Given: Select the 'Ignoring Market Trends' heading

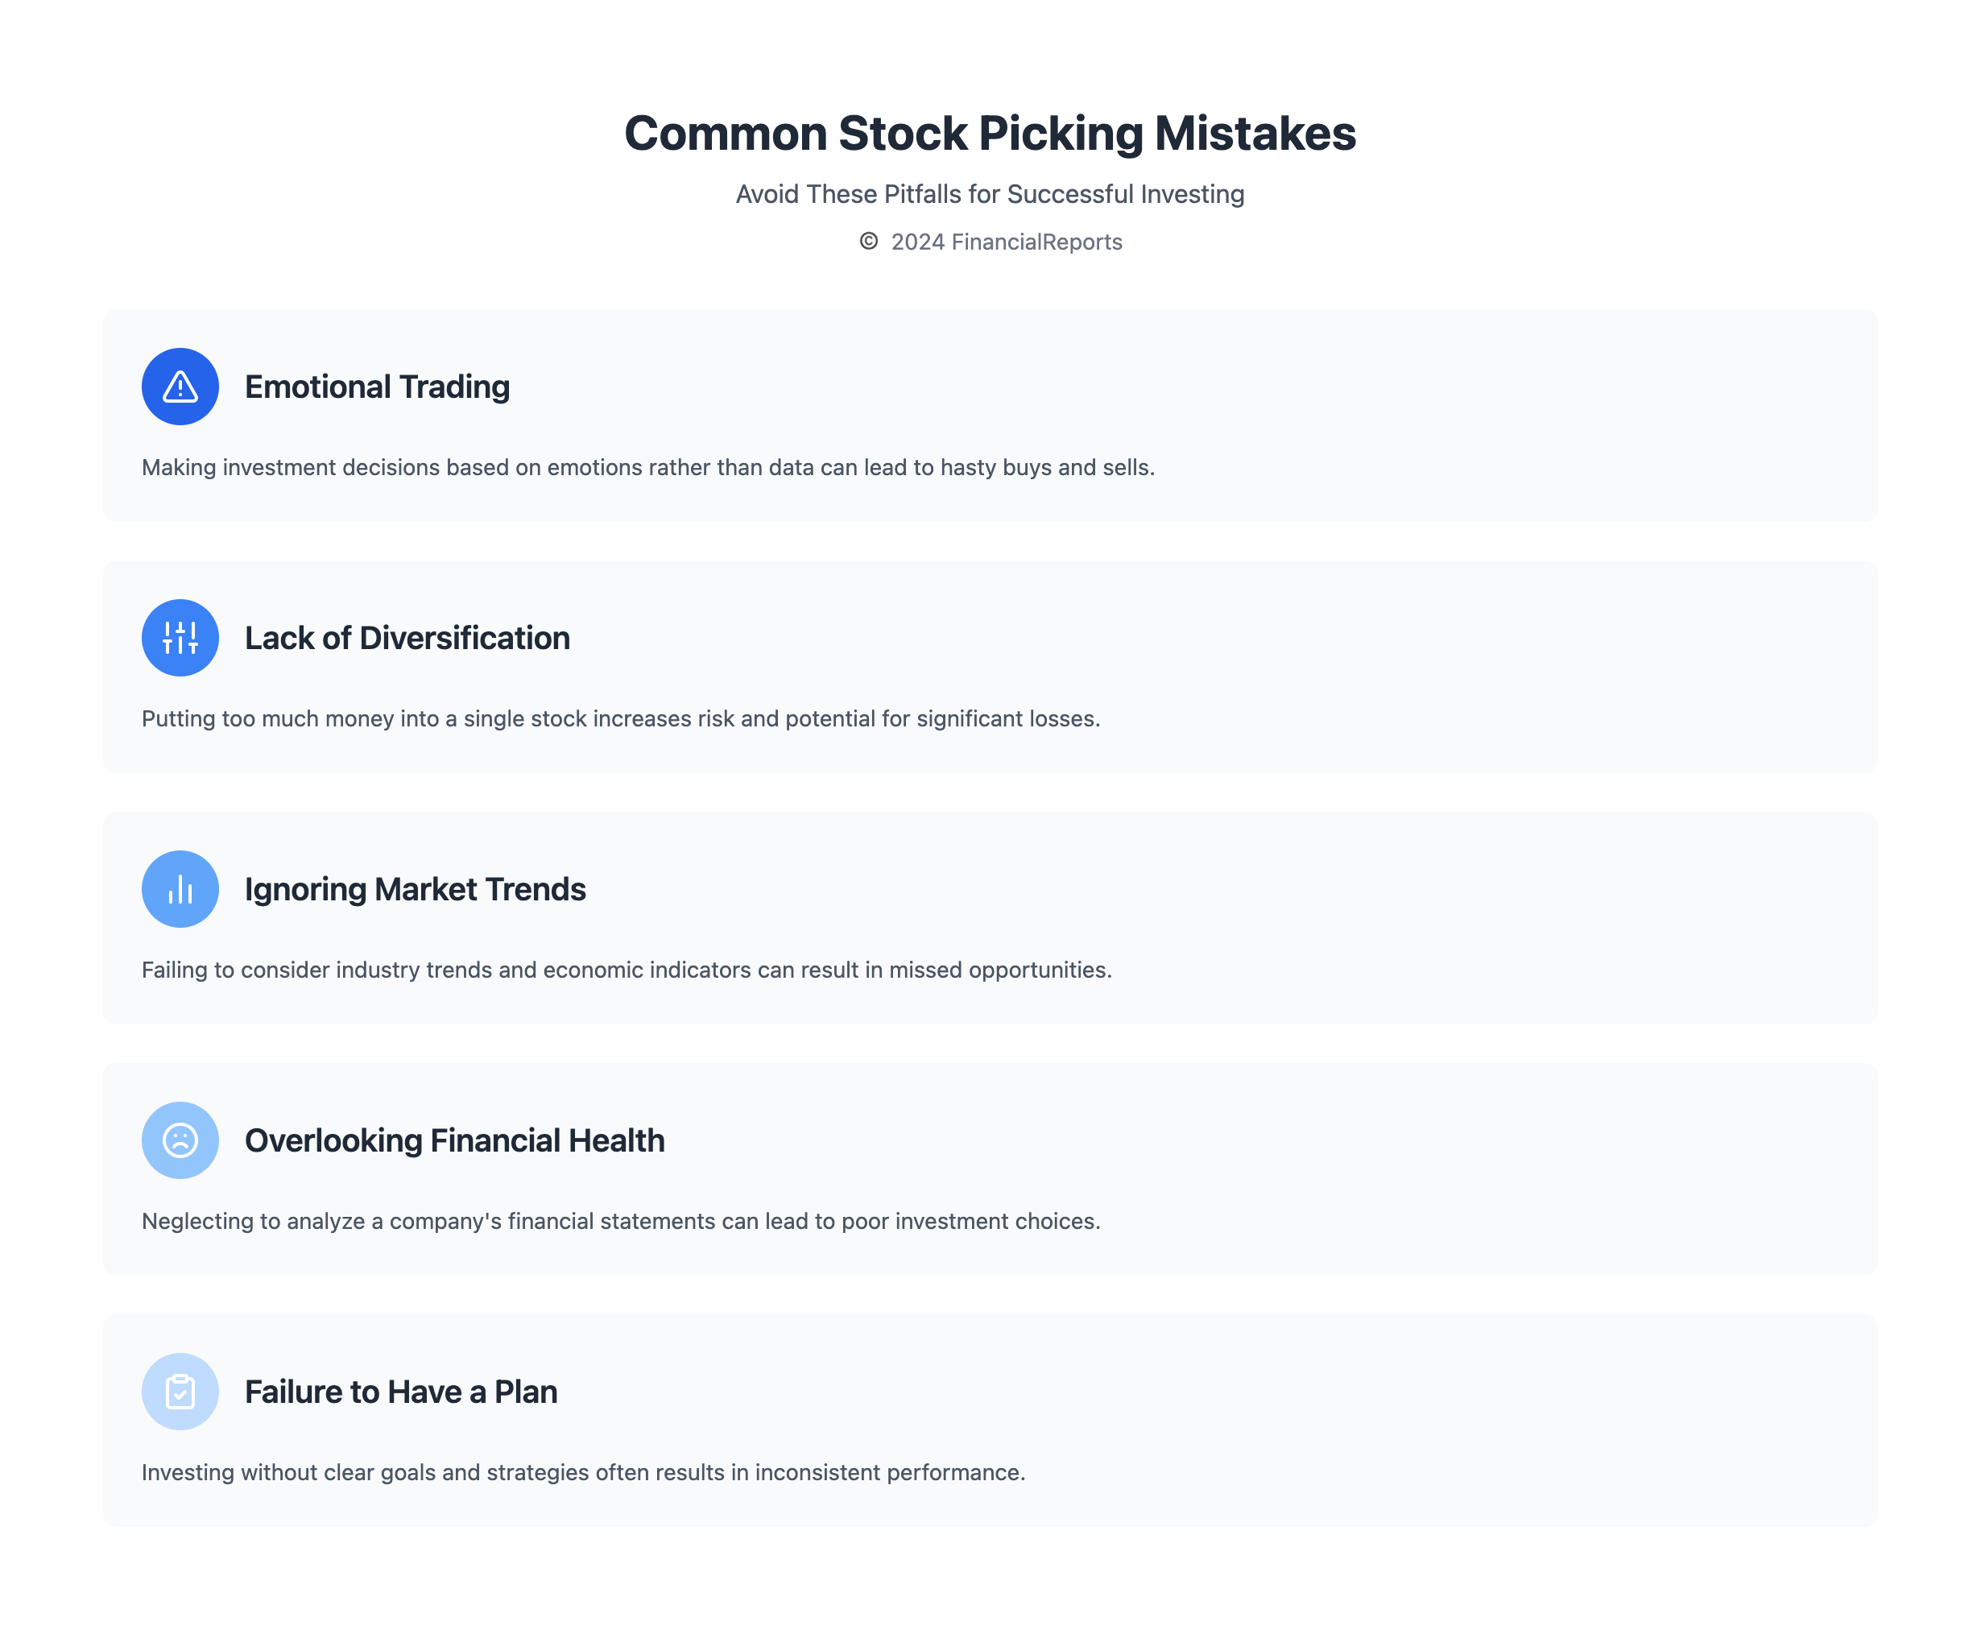Looking at the screenshot, I should click(x=415, y=889).
